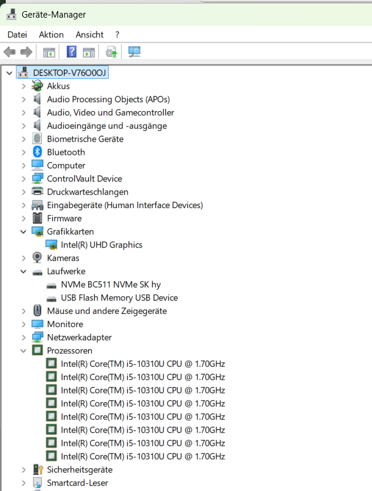Image resolution: width=372 pixels, height=491 pixels.
Task: Click the Netzwerkadapter category icon
Action: [x=37, y=337]
